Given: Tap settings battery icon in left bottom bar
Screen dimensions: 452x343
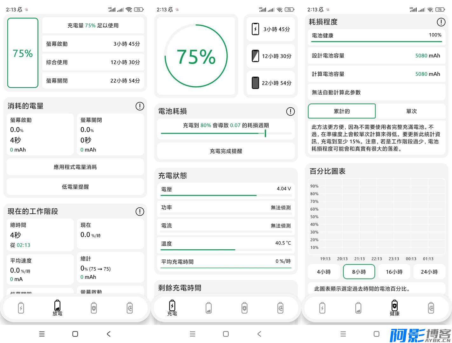Looking at the screenshot, I should pos(130,308).
